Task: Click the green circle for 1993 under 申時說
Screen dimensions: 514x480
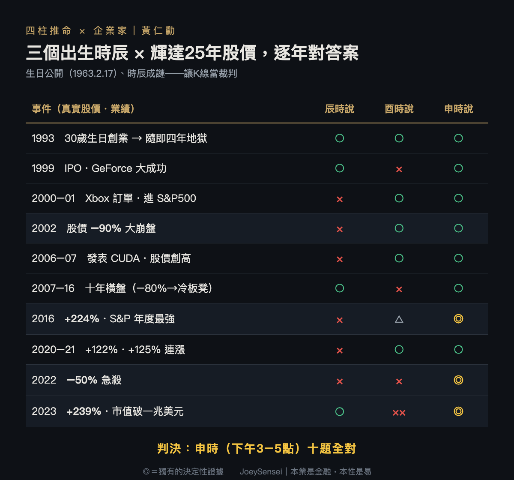Action: pos(458,138)
